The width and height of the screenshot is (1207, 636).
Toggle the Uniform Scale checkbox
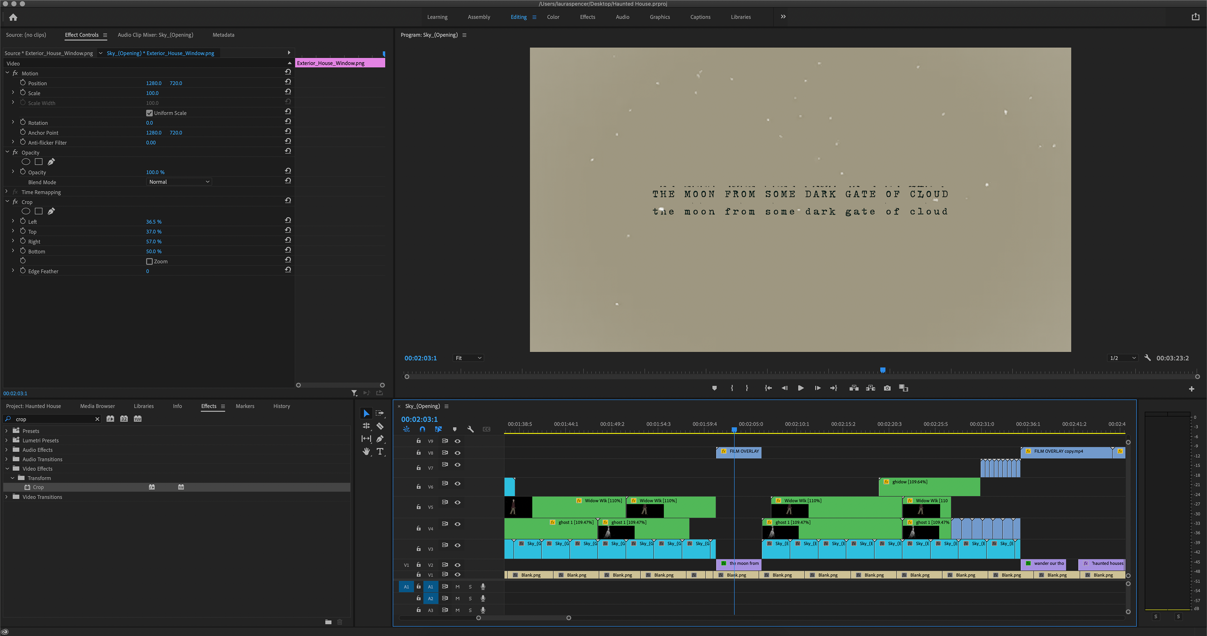pyautogui.click(x=150, y=113)
